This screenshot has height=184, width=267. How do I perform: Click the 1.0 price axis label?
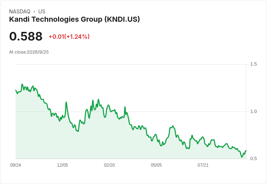253,112
